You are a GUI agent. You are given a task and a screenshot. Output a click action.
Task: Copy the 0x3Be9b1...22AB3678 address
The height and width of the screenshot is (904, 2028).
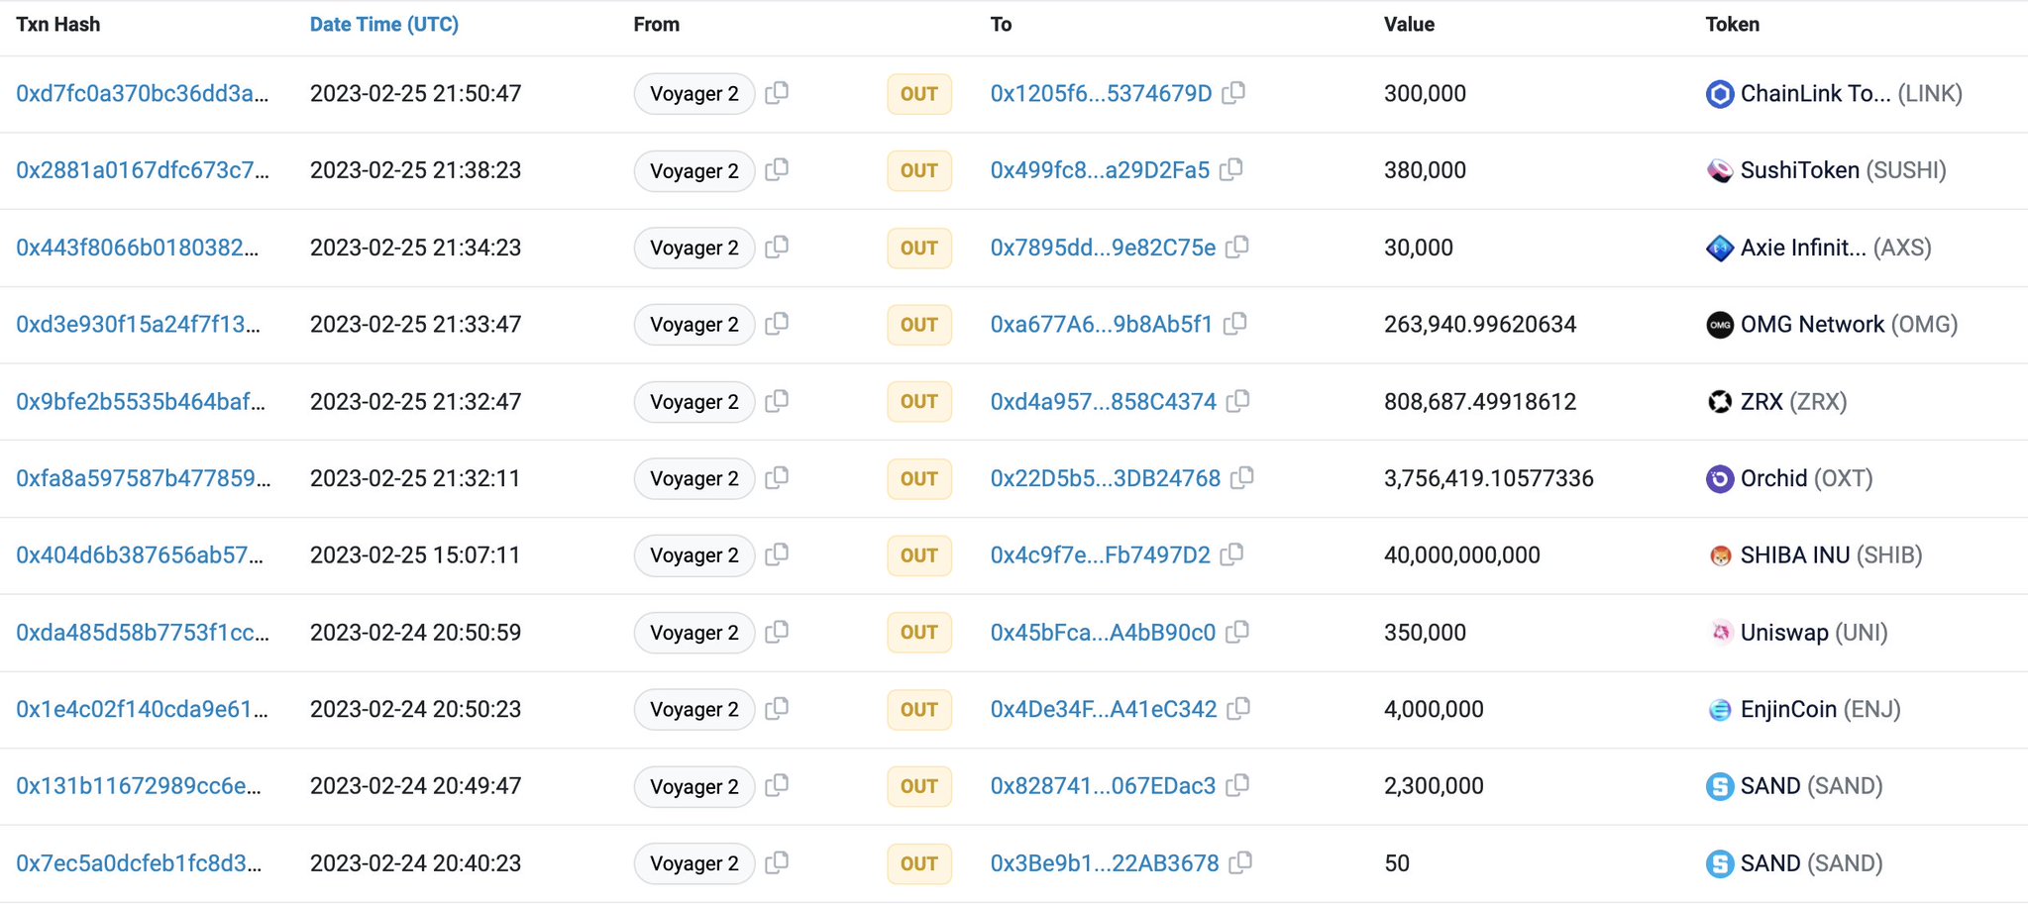pos(1240,862)
